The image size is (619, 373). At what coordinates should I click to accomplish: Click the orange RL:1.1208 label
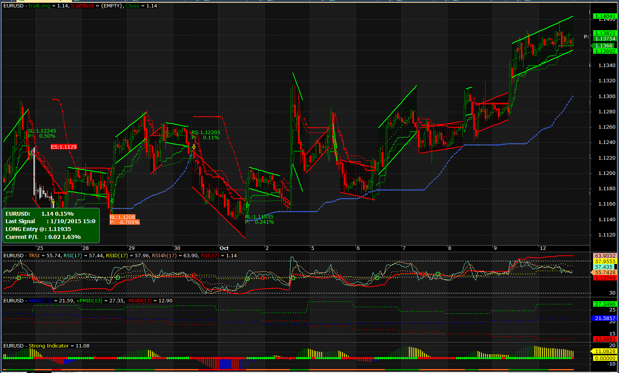pos(123,217)
